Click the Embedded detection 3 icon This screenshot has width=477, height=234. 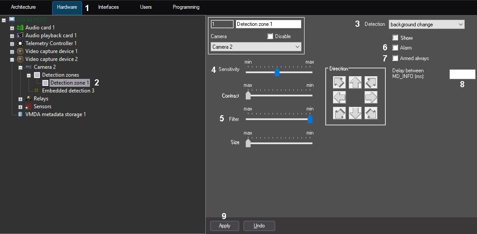[x=36, y=91]
